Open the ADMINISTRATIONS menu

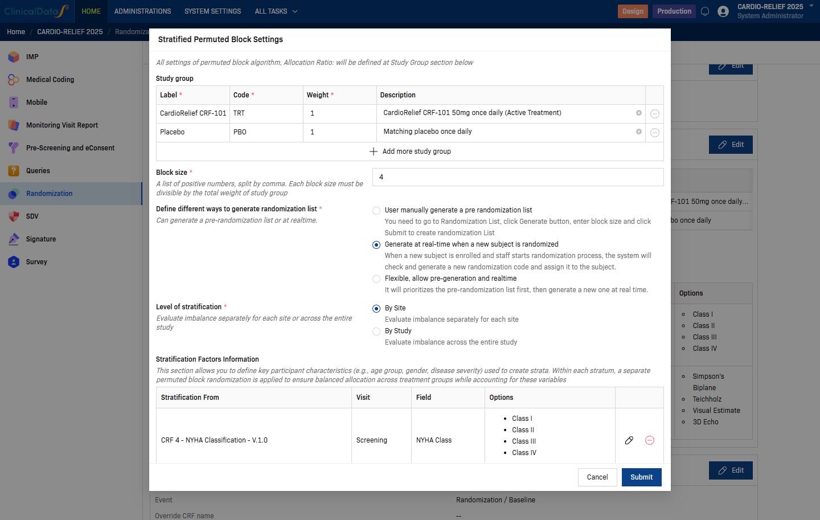click(142, 11)
